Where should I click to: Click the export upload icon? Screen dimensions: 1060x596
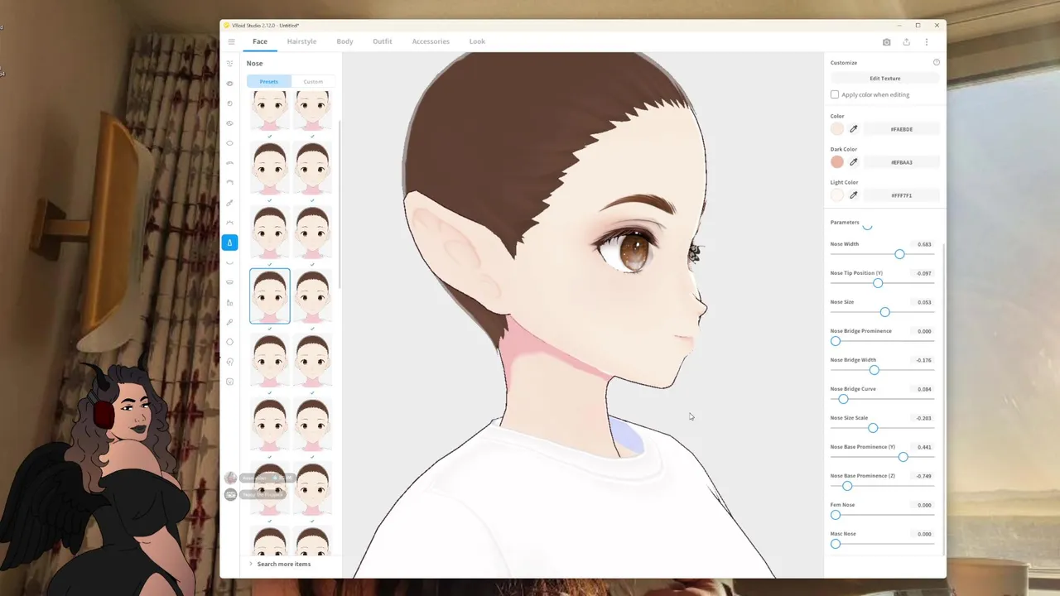[907, 41]
